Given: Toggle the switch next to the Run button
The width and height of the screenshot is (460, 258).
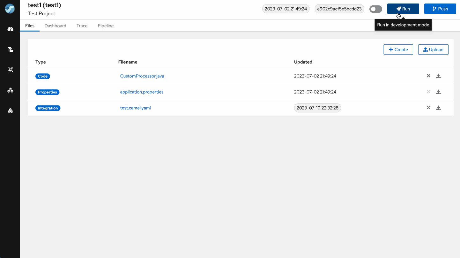Looking at the screenshot, I should pyautogui.click(x=375, y=9).
